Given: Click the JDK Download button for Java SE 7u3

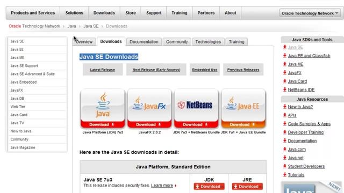Looking at the screenshot, I should coord(209,187).
